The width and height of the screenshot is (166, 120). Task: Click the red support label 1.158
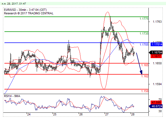coord(145,91)
